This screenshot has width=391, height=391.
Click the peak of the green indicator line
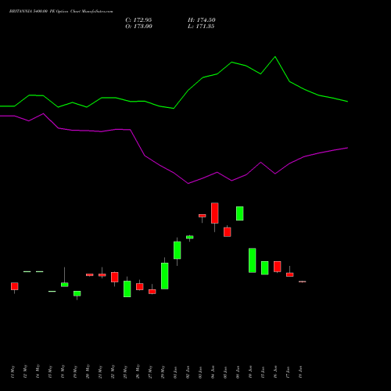click(275, 57)
